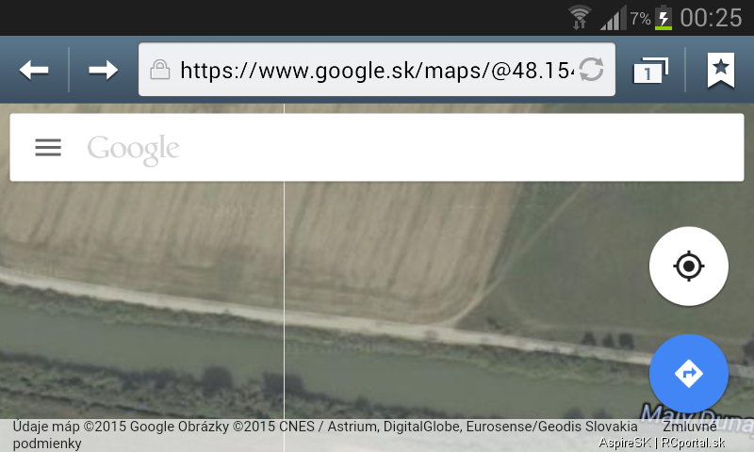This screenshot has width=754, height=452.
Task: Open the Zmluvné podmienky link
Action: [x=690, y=426]
